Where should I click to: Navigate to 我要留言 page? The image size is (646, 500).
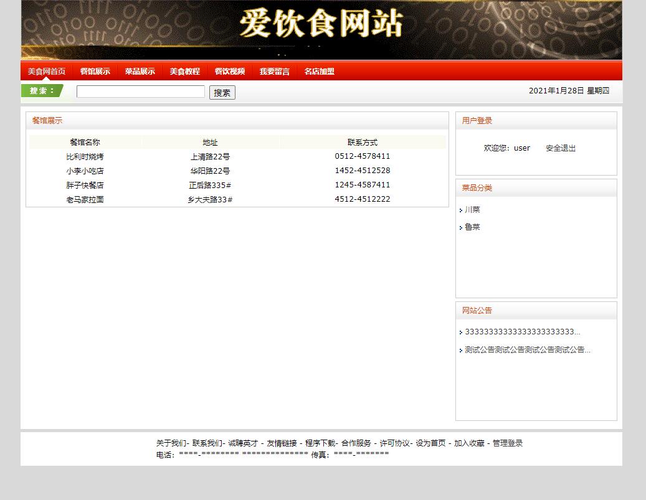[x=274, y=71]
